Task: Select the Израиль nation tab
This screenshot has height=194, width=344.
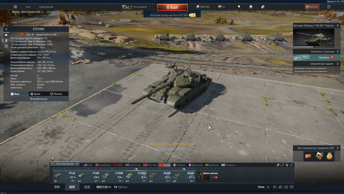Action: coord(228,165)
